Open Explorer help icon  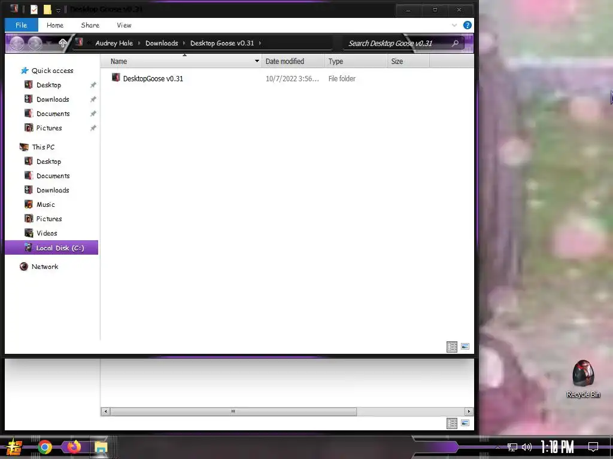pos(467,25)
